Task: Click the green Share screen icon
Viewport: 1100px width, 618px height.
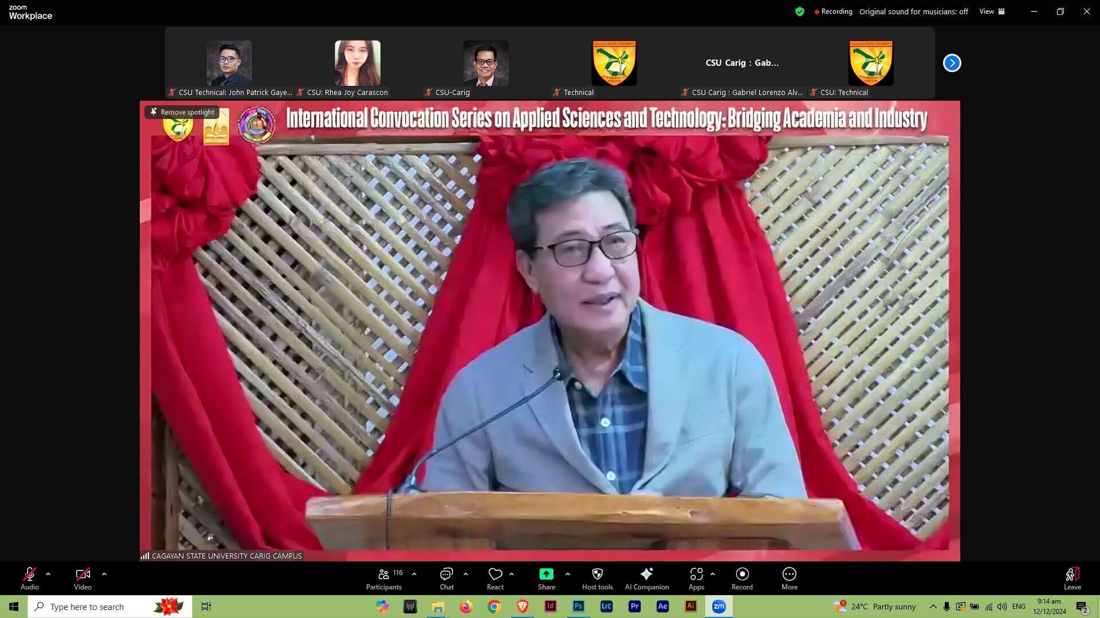Action: tap(546, 574)
